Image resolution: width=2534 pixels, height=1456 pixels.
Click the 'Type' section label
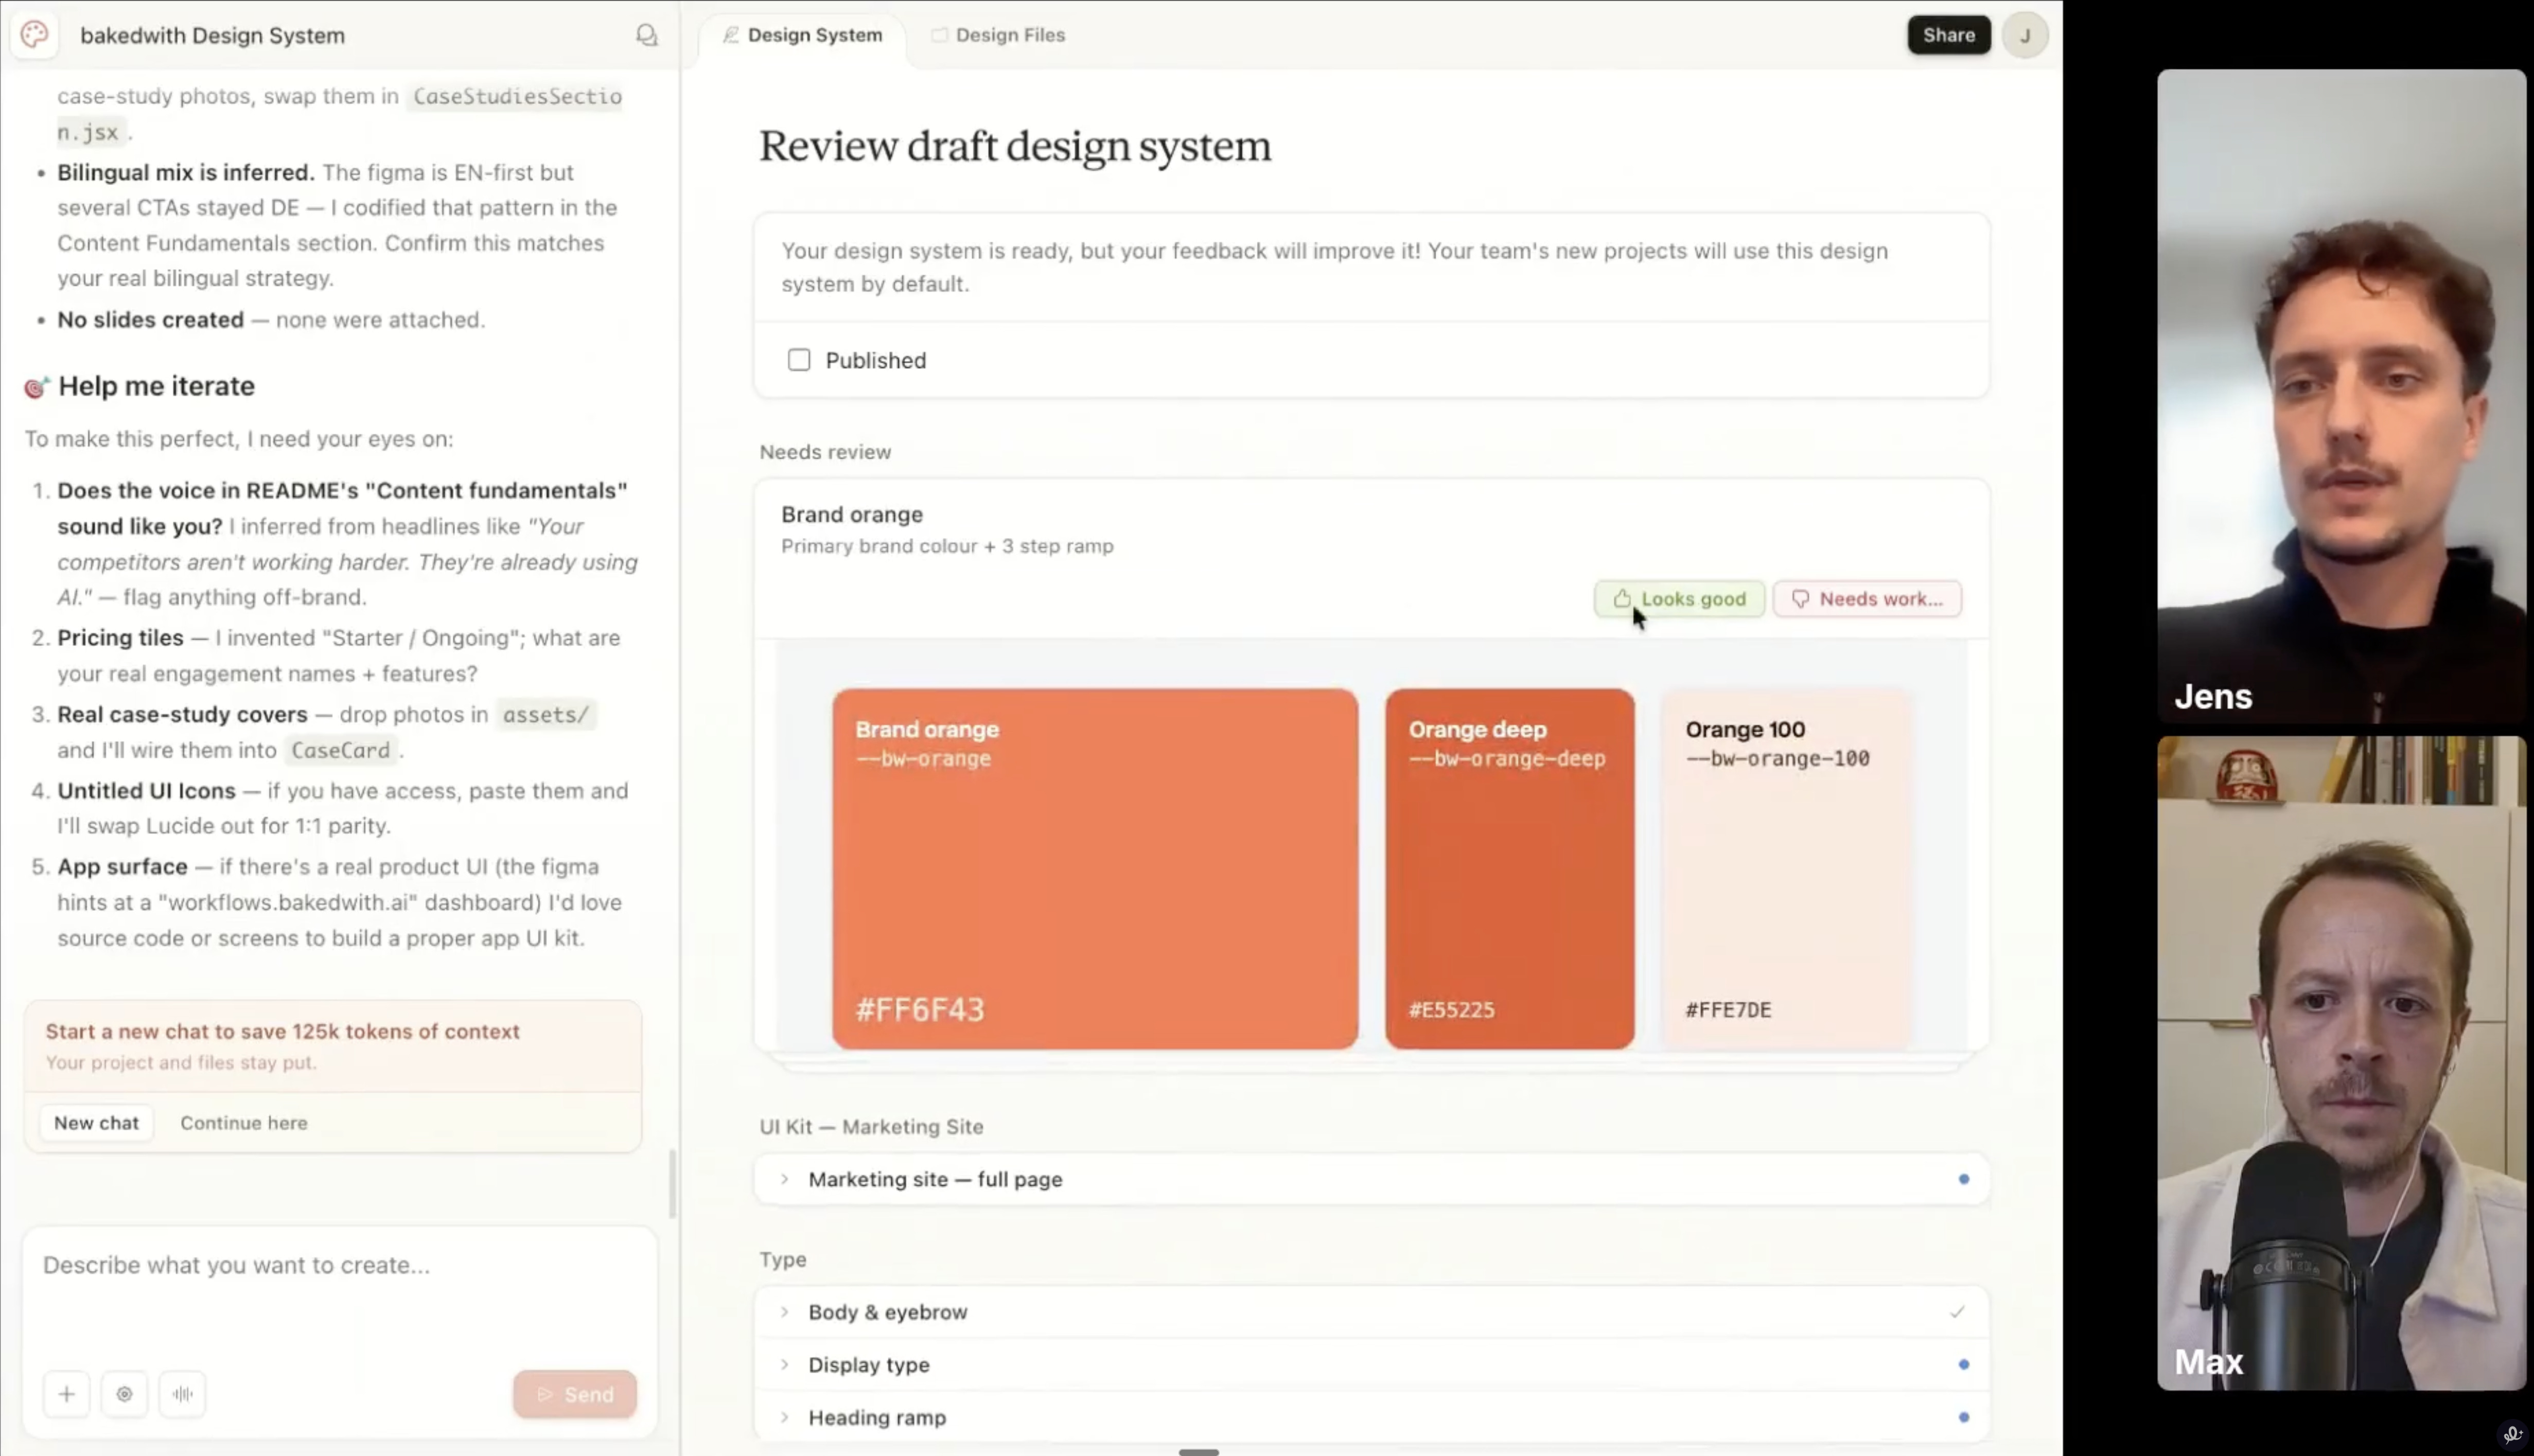(782, 1260)
